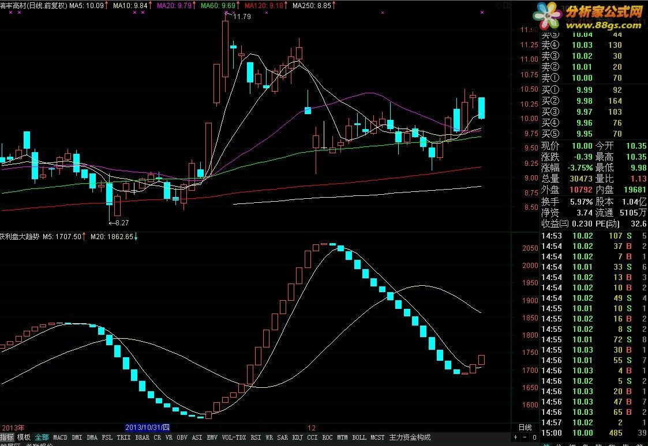Select the 全部 indicator group tab
648x446 pixels.
42,437
